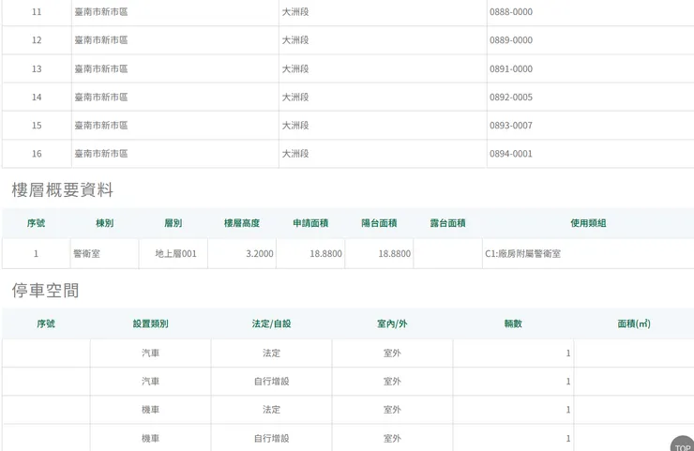Click the 棟別 column header
694x451 pixels.
[x=104, y=223]
